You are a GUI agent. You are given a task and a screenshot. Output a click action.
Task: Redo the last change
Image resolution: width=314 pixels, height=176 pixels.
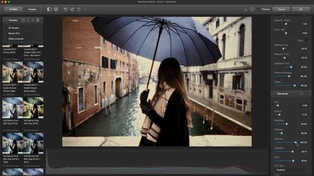(x=85, y=9)
